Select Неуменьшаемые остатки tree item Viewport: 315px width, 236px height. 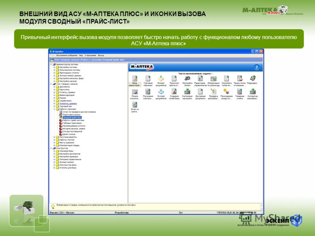tap(74, 126)
